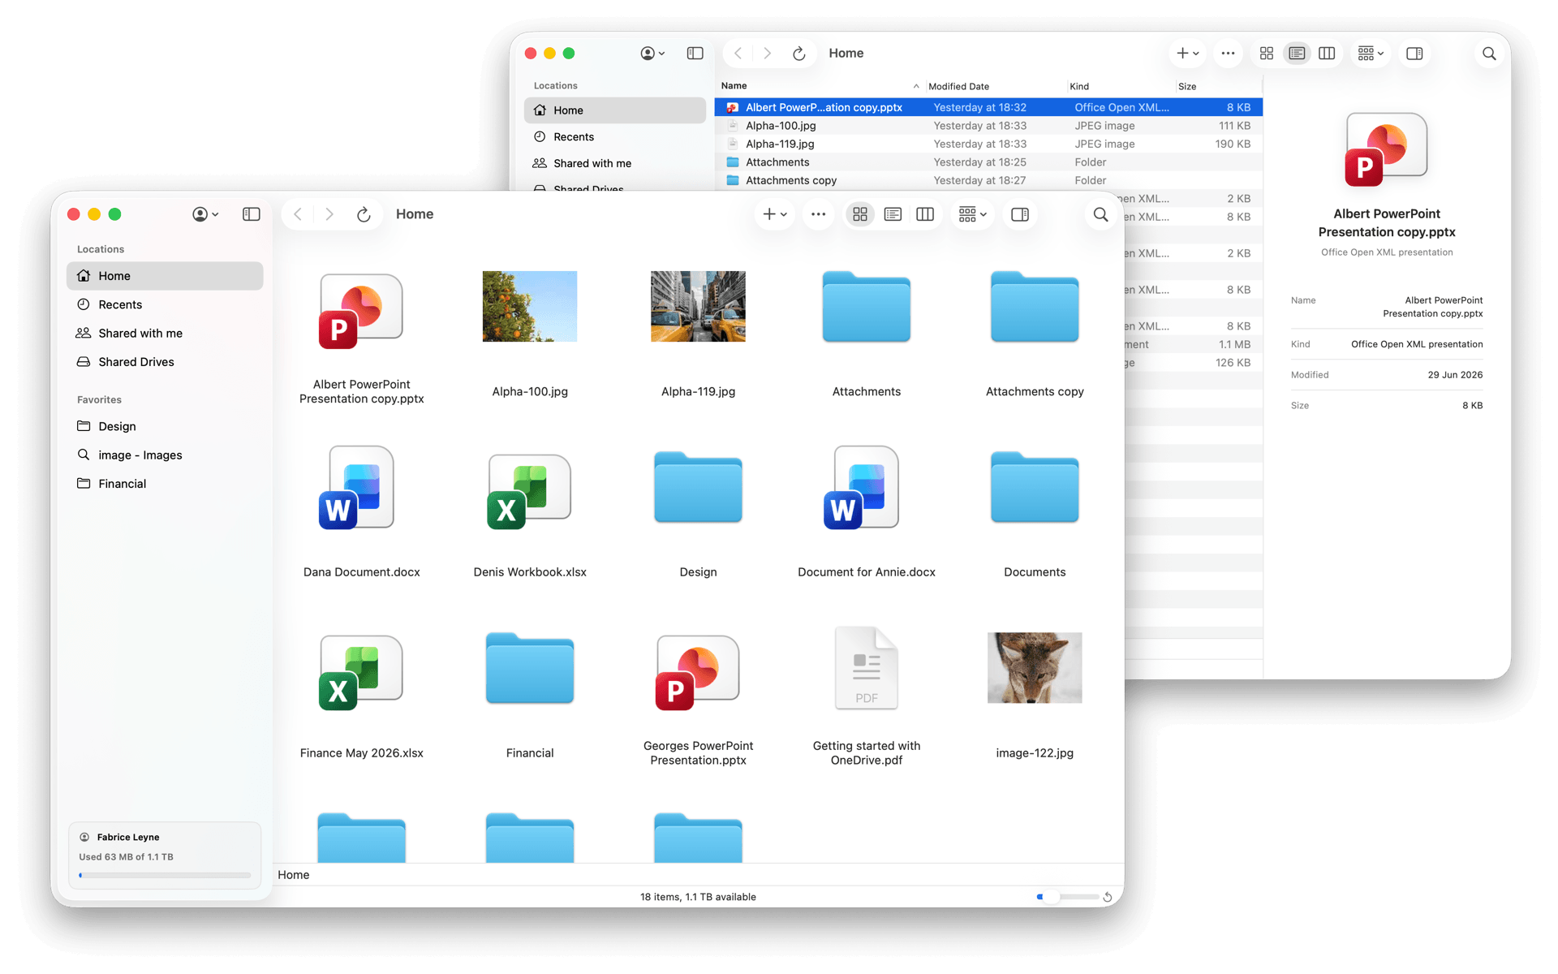Select column view in rear window
This screenshot has height=974, width=1558.
coord(1327,54)
